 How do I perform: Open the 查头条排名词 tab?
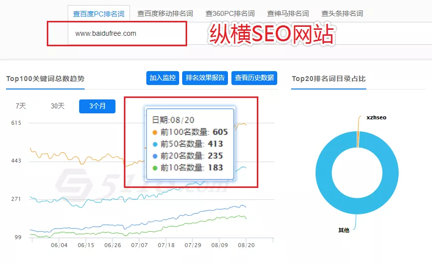(342, 13)
